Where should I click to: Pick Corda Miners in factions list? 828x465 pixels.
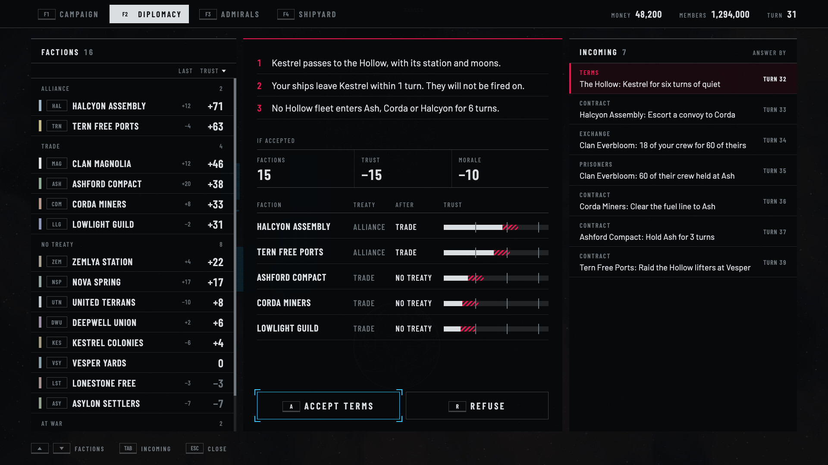point(132,204)
